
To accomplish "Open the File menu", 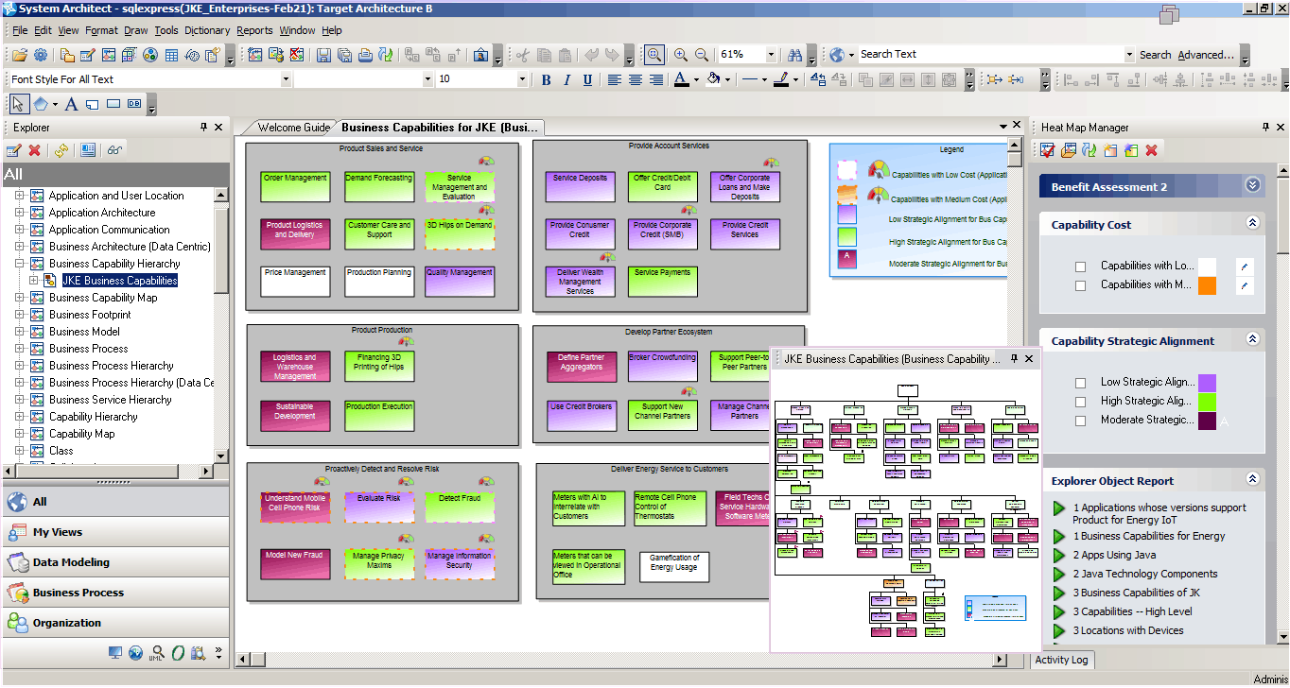I will pos(20,30).
